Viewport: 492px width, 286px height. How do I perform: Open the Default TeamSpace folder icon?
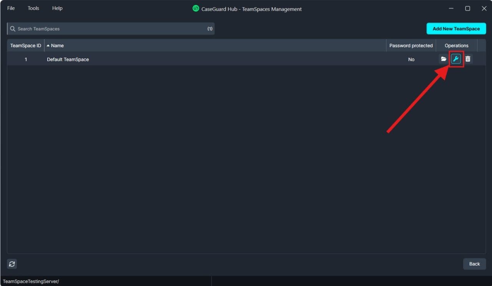(x=444, y=59)
